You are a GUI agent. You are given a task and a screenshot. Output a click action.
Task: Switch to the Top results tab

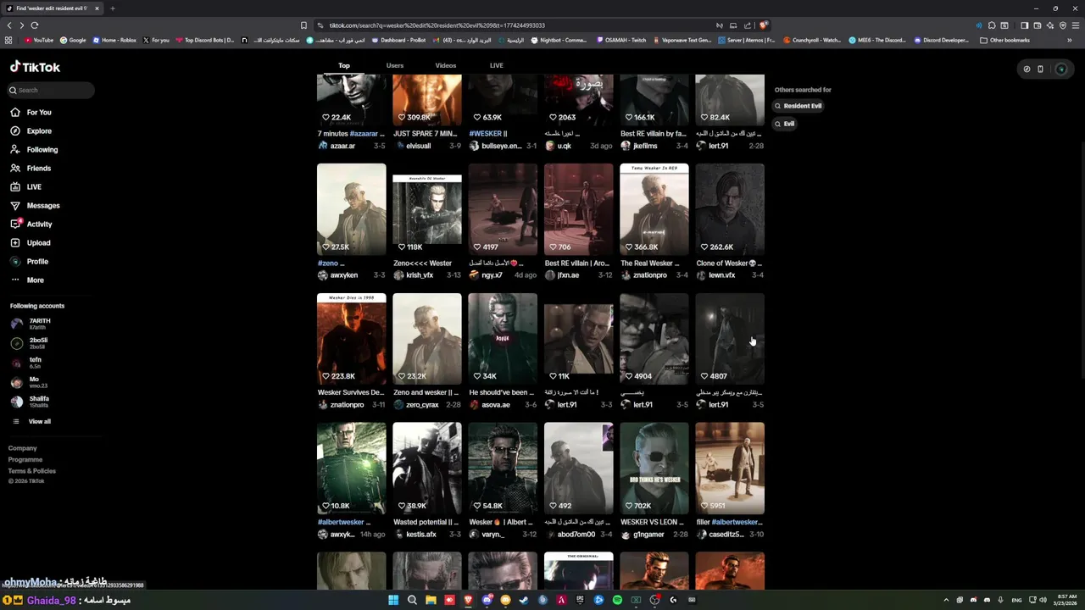344,65
